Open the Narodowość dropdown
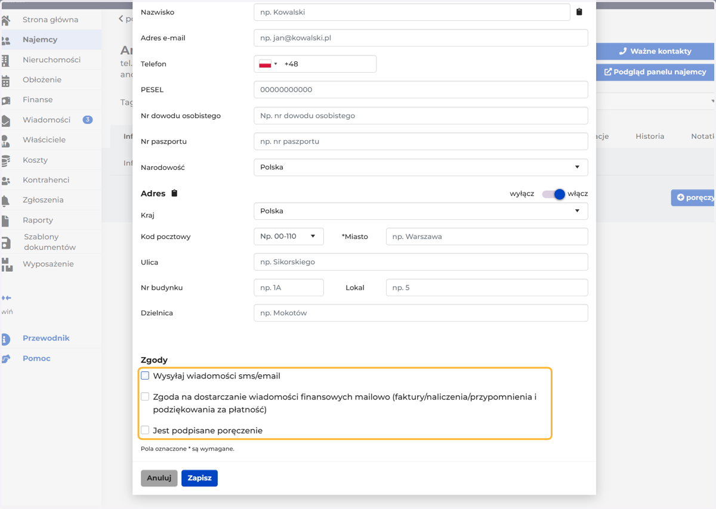The width and height of the screenshot is (716, 509). 421,167
